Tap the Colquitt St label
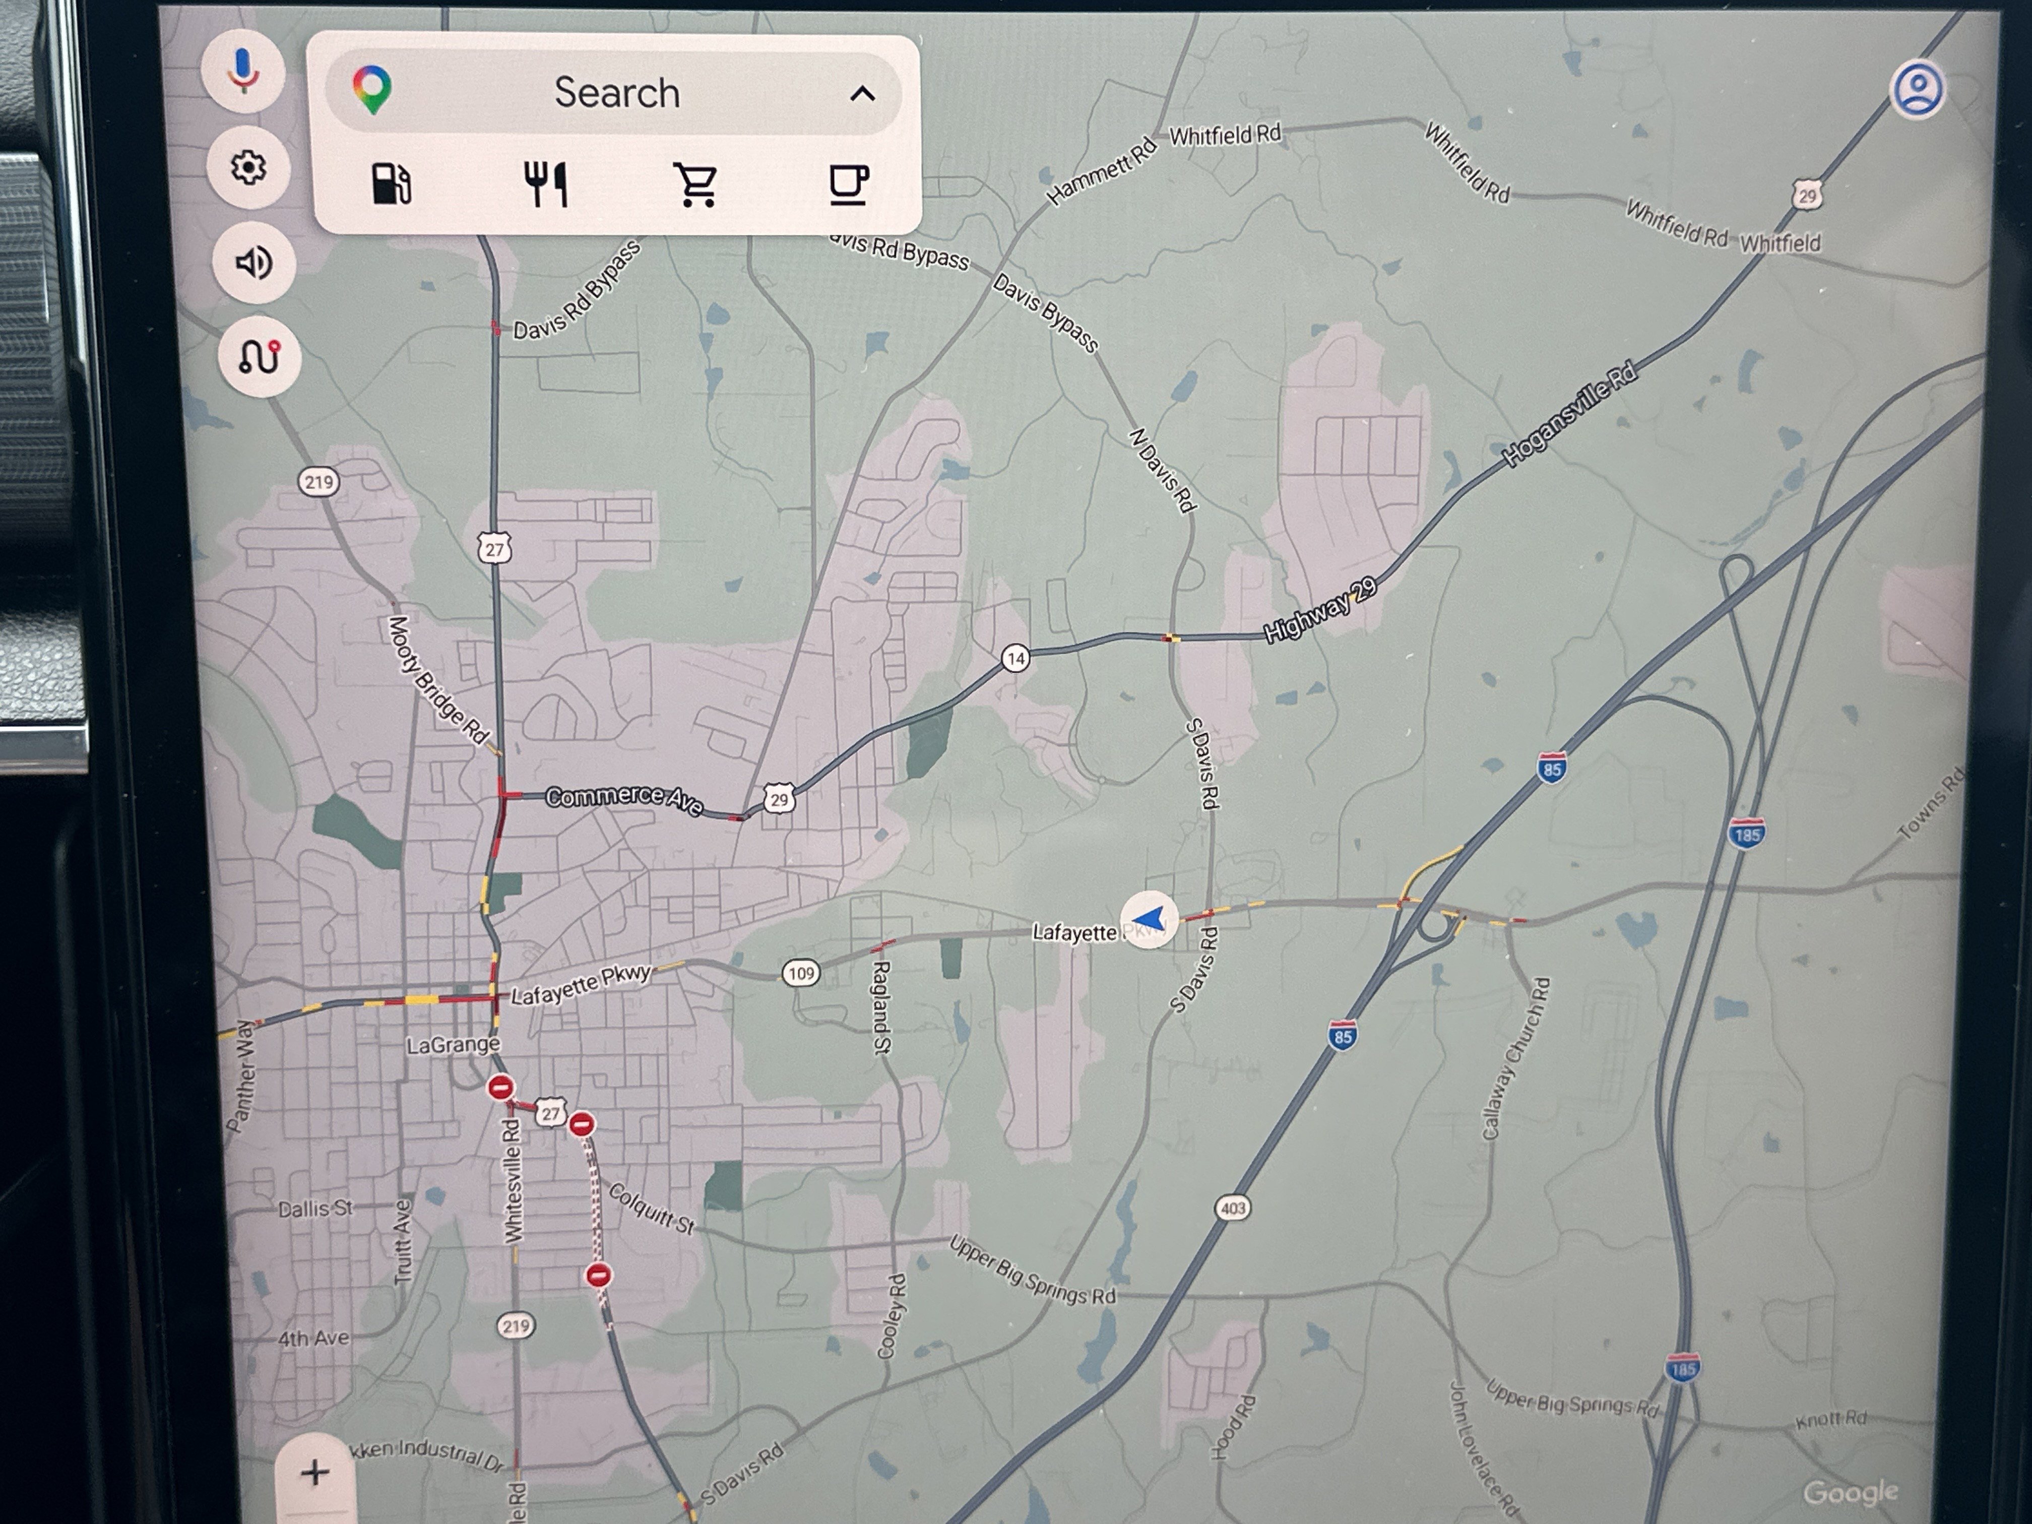The width and height of the screenshot is (2032, 1524). [651, 1209]
